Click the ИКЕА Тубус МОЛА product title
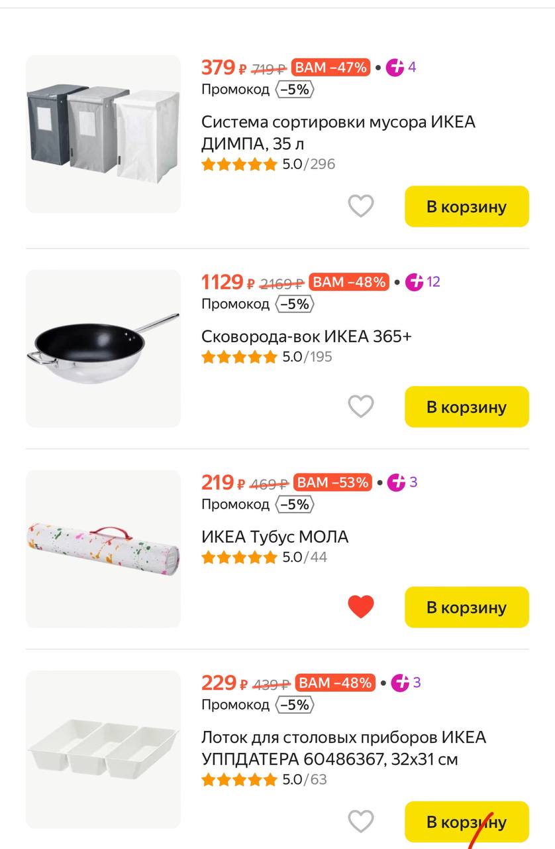The width and height of the screenshot is (555, 849). coord(274,537)
